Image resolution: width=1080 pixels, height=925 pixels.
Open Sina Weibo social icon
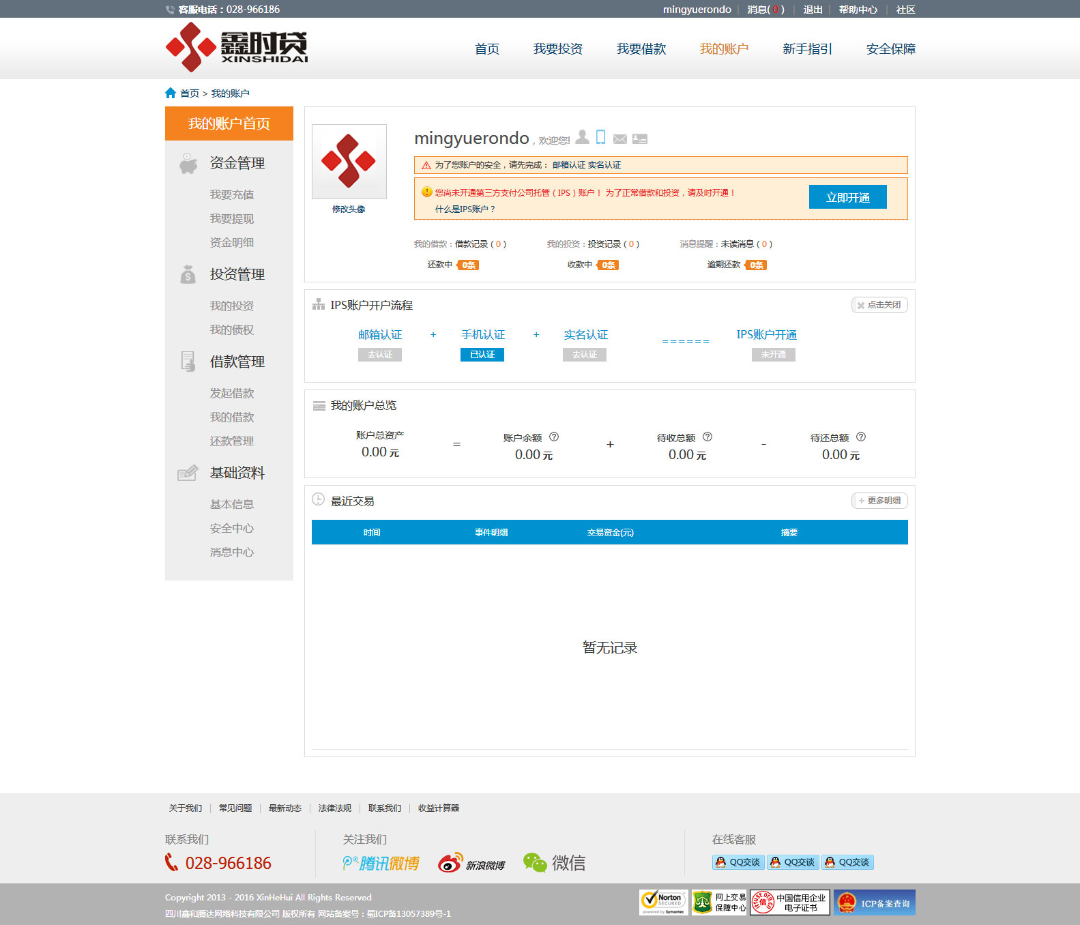(471, 863)
